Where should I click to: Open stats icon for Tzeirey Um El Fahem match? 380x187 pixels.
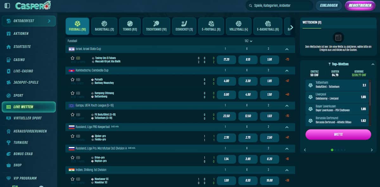[78, 58]
